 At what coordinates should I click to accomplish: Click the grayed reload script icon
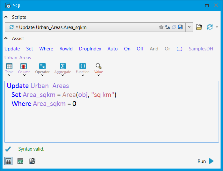[174, 27]
